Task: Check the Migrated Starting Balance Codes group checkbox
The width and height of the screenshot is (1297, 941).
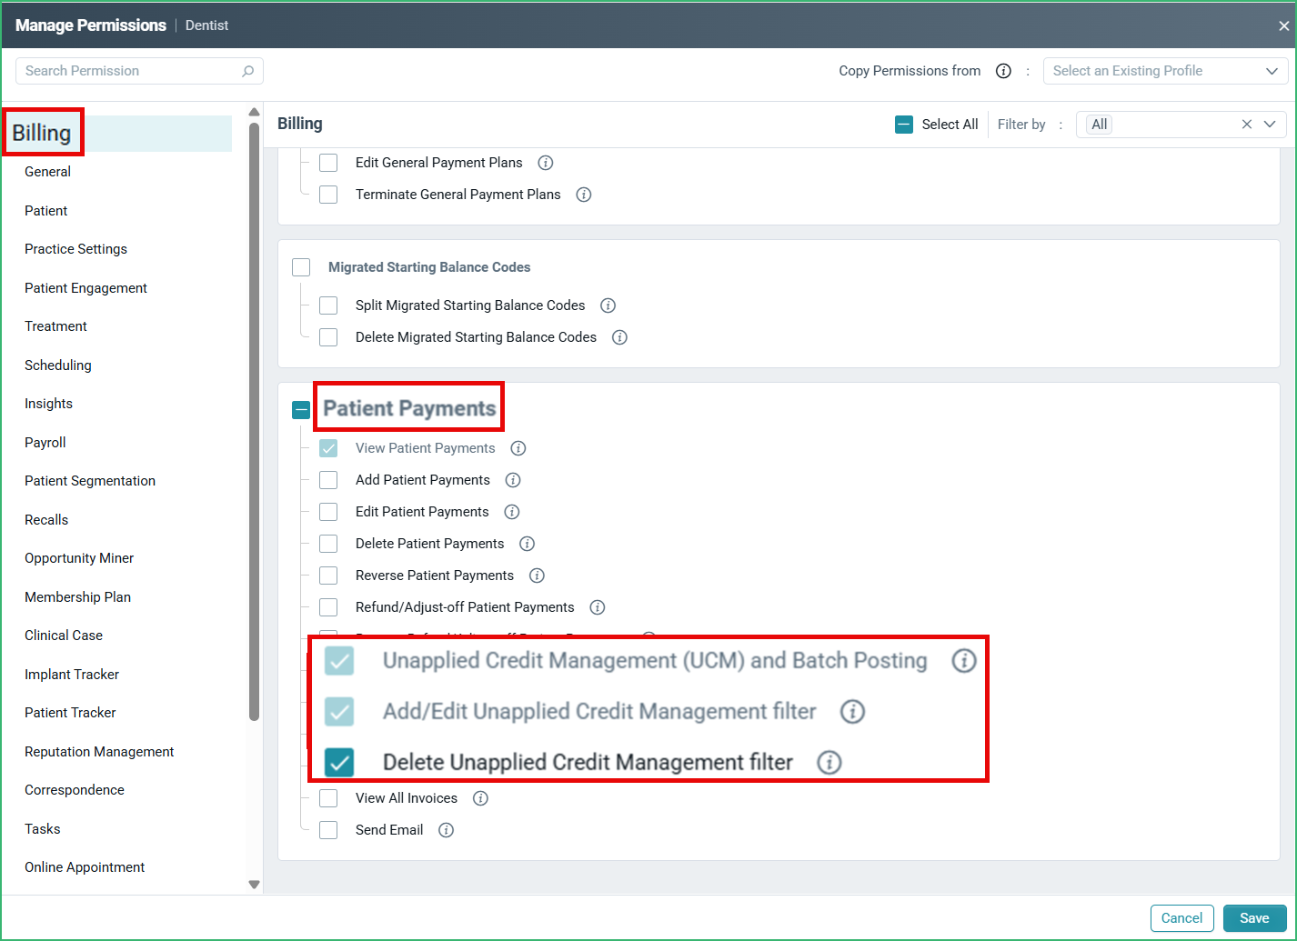Action: coord(301,267)
